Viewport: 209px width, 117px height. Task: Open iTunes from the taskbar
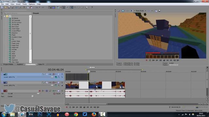click(67, 114)
